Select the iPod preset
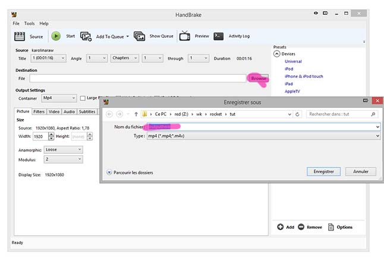The width and height of the screenshot is (384, 275). click(x=289, y=69)
